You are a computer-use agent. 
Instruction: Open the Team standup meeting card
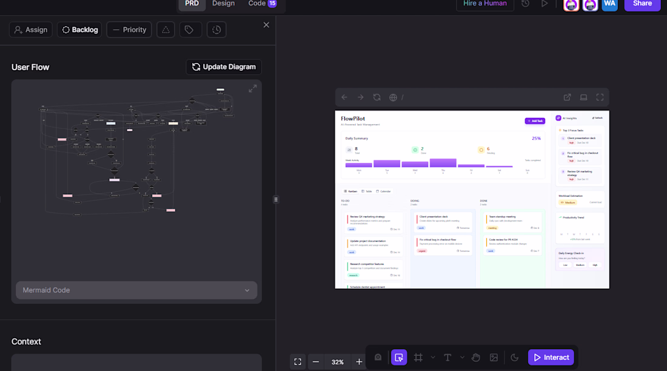coord(513,222)
